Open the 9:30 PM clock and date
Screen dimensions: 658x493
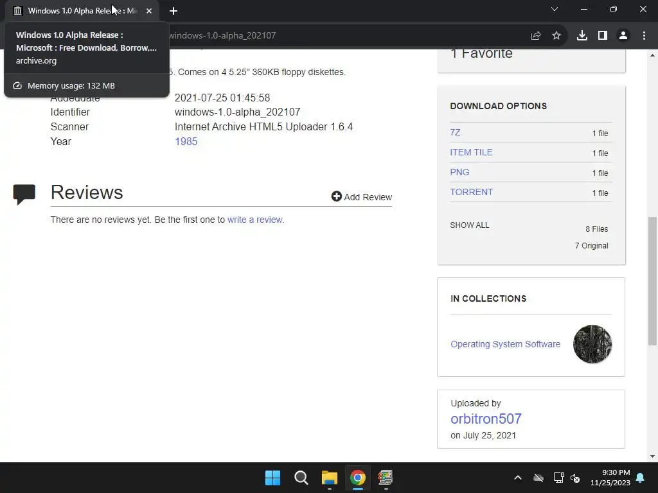610,478
